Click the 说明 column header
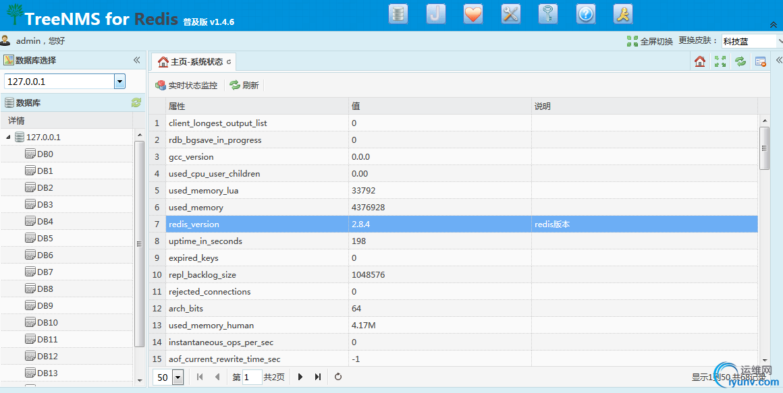The image size is (783, 393). tap(645, 107)
